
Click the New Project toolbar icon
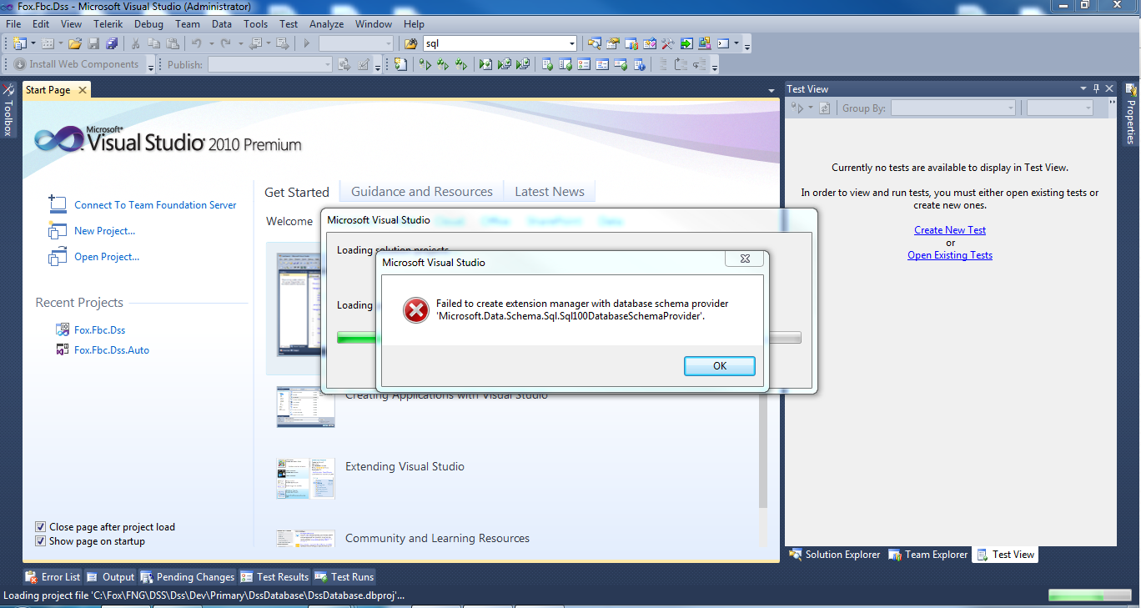tap(19, 43)
